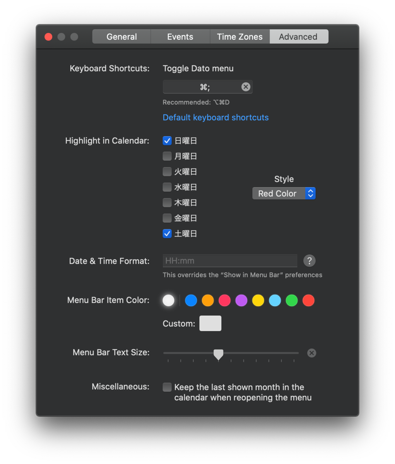
Task: Open the Style Red Color dropdown
Action: pos(284,193)
